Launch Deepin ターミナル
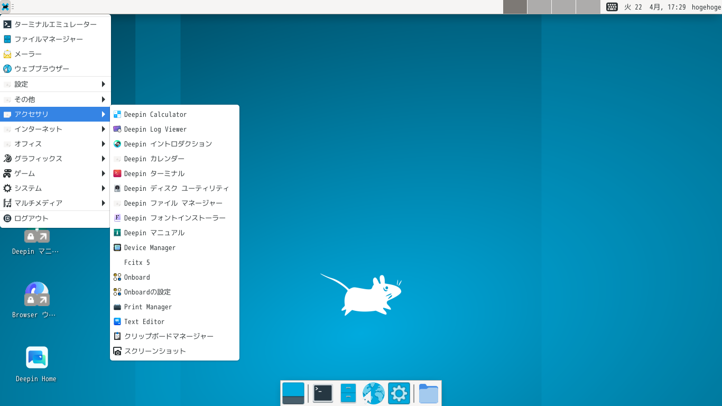Viewport: 722px width, 406px height. point(174,173)
